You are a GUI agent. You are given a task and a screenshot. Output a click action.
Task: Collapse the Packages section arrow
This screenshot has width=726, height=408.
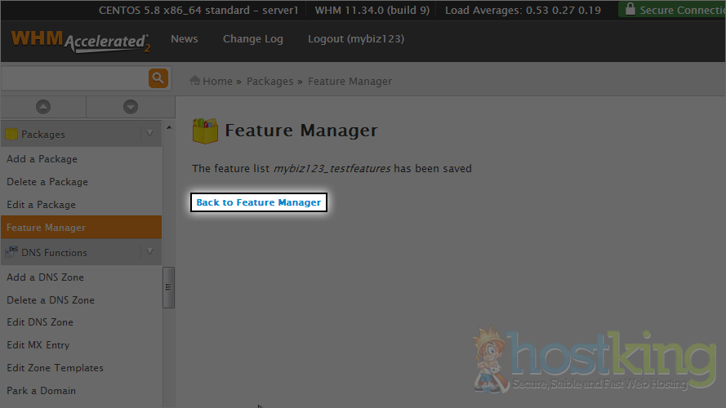(149, 135)
